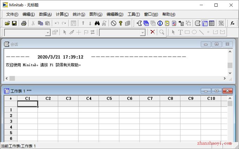Open the 统计(S) menu
The width and height of the screenshot is (239, 149).
click(79, 14)
